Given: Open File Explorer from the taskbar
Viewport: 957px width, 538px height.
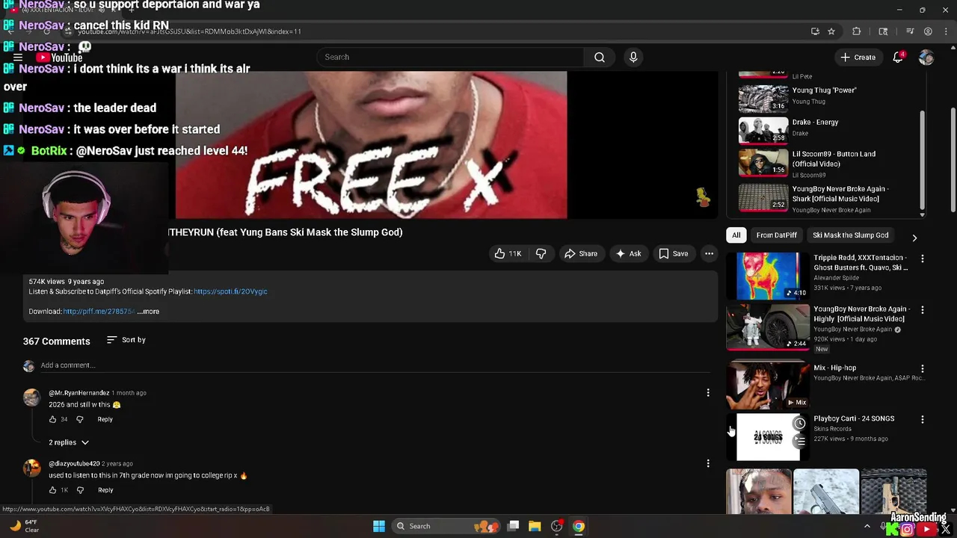Looking at the screenshot, I should tap(535, 526).
